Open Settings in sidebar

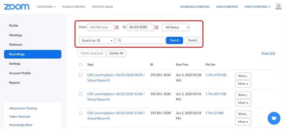pos(15,64)
